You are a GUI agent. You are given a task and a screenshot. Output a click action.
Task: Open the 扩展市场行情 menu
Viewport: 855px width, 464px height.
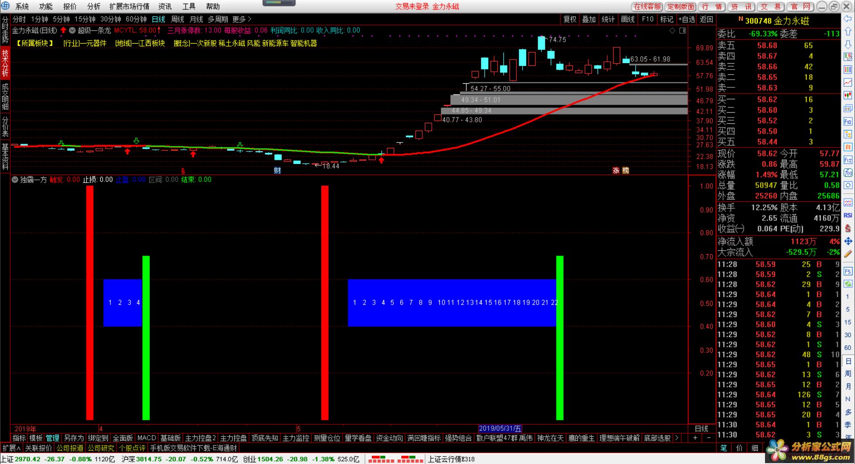click(x=129, y=6)
